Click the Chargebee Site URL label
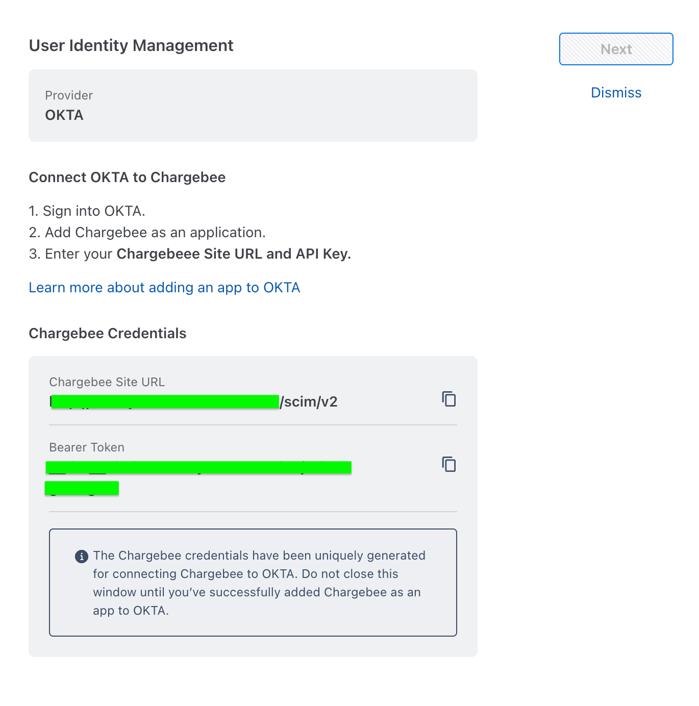This screenshot has height=706, width=699. (x=107, y=382)
